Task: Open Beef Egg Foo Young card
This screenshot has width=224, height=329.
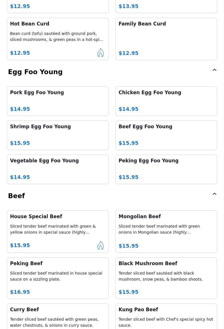Action: click(166, 135)
